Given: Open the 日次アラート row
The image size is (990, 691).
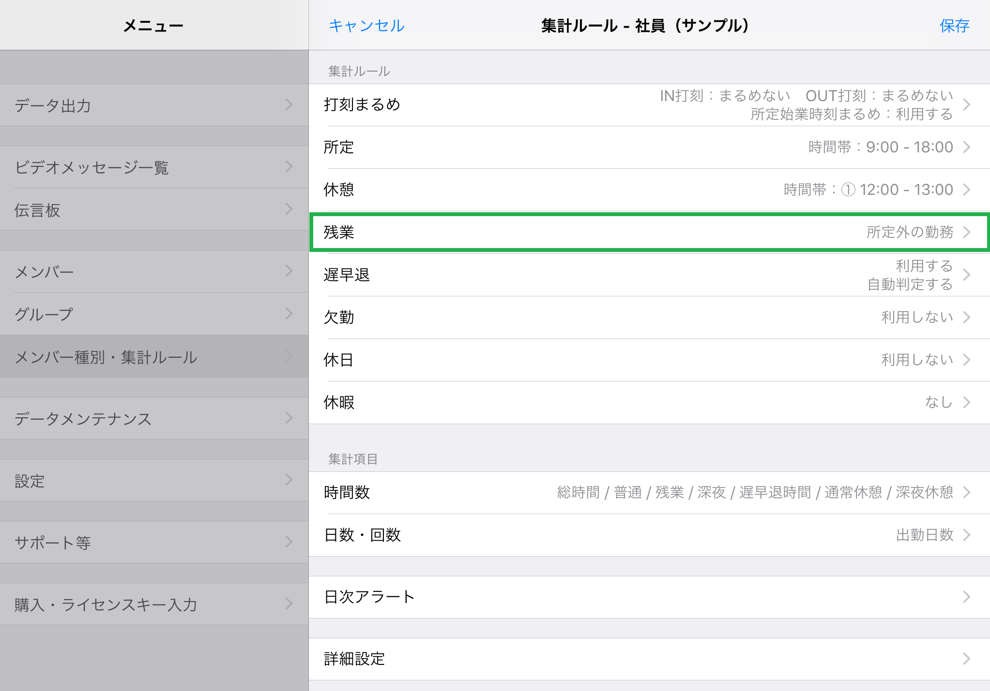Looking at the screenshot, I should click(649, 597).
